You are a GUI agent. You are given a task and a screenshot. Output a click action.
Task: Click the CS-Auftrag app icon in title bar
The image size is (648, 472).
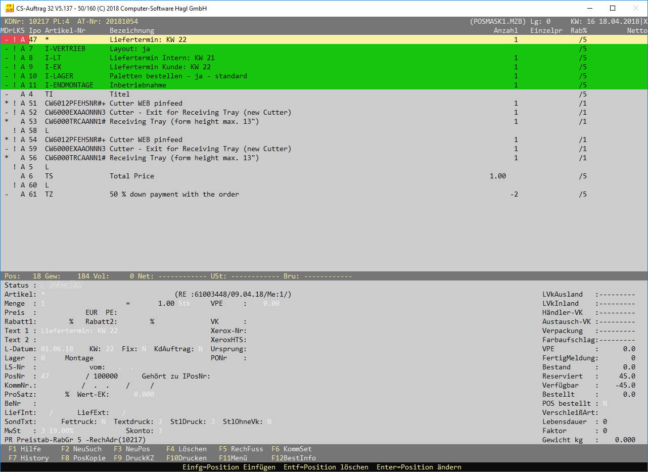point(9,8)
